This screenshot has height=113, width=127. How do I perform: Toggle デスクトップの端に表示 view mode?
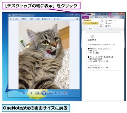(x=91, y=23)
